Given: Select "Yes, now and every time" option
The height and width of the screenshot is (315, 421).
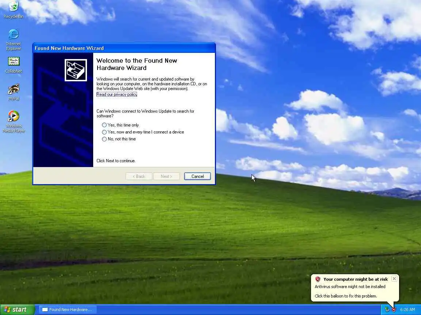Looking at the screenshot, I should [x=143, y=132].
